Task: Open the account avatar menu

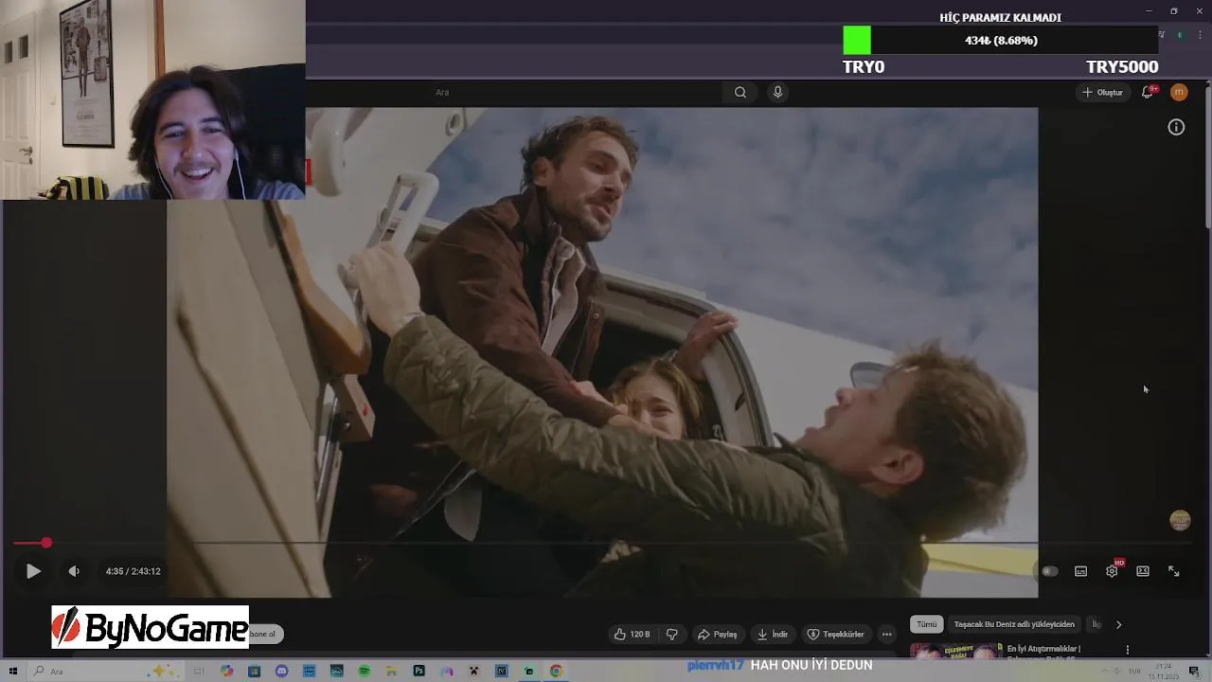Action: [x=1179, y=92]
